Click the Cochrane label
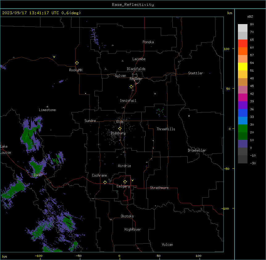The width and height of the screenshot is (266, 260). [99, 175]
